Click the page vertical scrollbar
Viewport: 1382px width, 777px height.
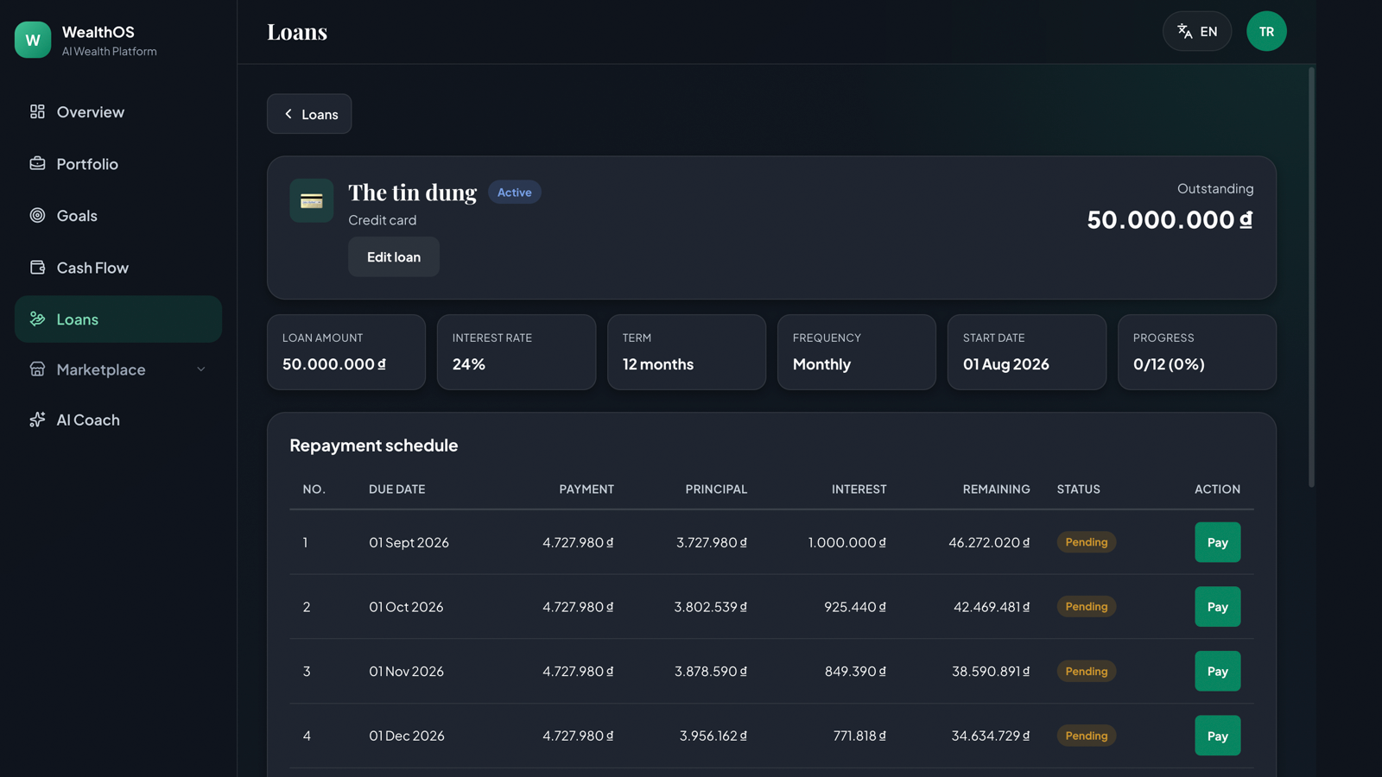(x=1311, y=276)
